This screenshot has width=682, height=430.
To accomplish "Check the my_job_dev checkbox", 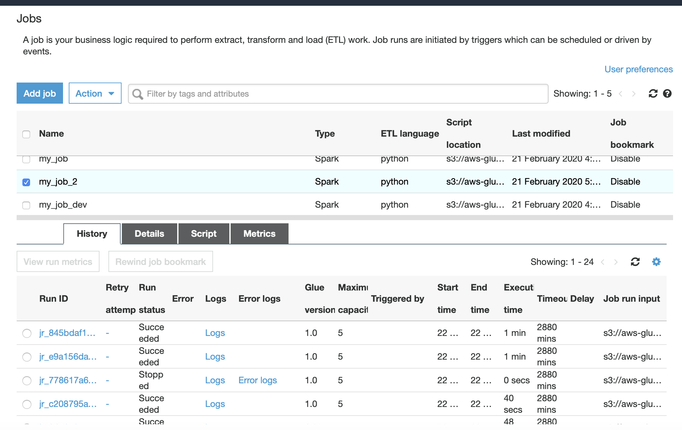I will (x=26, y=205).
